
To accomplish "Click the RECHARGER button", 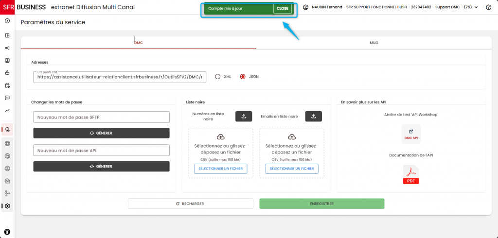I will point(191,204).
